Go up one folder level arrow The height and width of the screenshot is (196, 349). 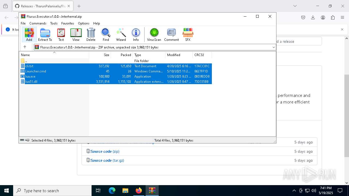[x=25, y=47]
